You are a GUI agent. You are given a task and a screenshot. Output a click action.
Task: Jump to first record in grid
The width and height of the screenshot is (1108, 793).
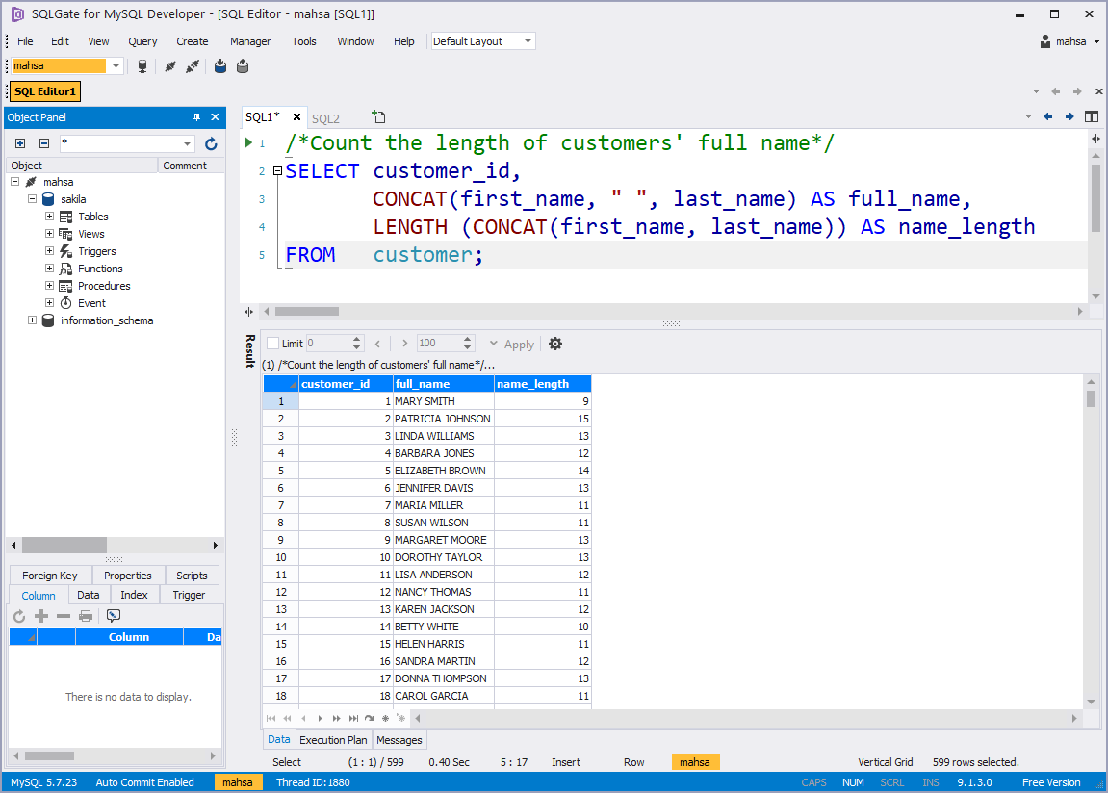point(271,718)
